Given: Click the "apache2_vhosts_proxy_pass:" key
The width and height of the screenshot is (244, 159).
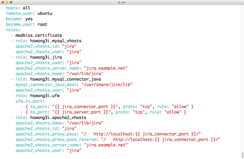Looking at the screenshot, I should pos(47,134).
